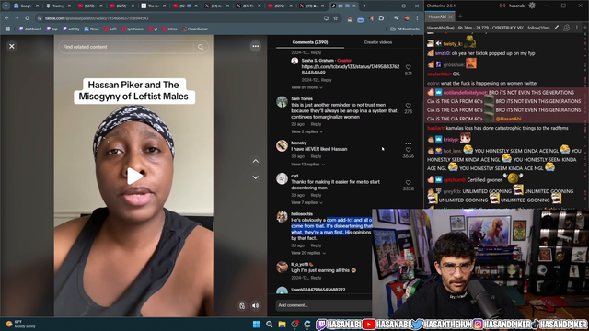
Task: Go to the next video with down chevron
Action: coord(256,177)
